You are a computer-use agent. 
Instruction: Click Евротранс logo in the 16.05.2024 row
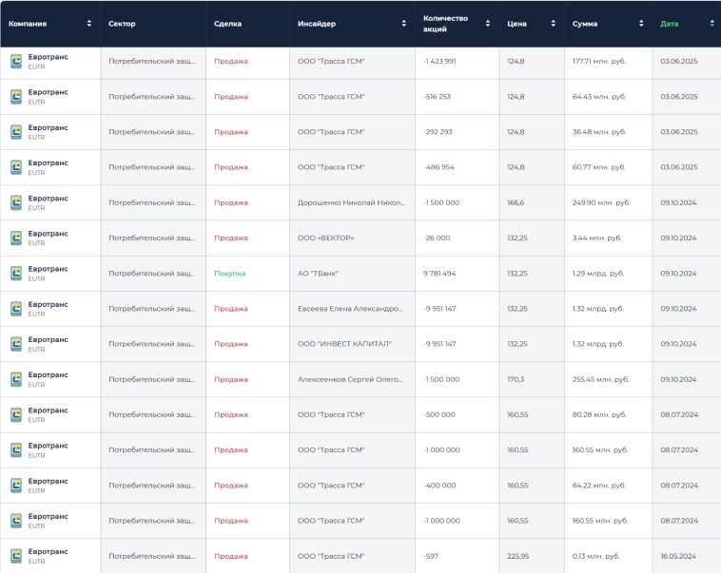pos(16,556)
